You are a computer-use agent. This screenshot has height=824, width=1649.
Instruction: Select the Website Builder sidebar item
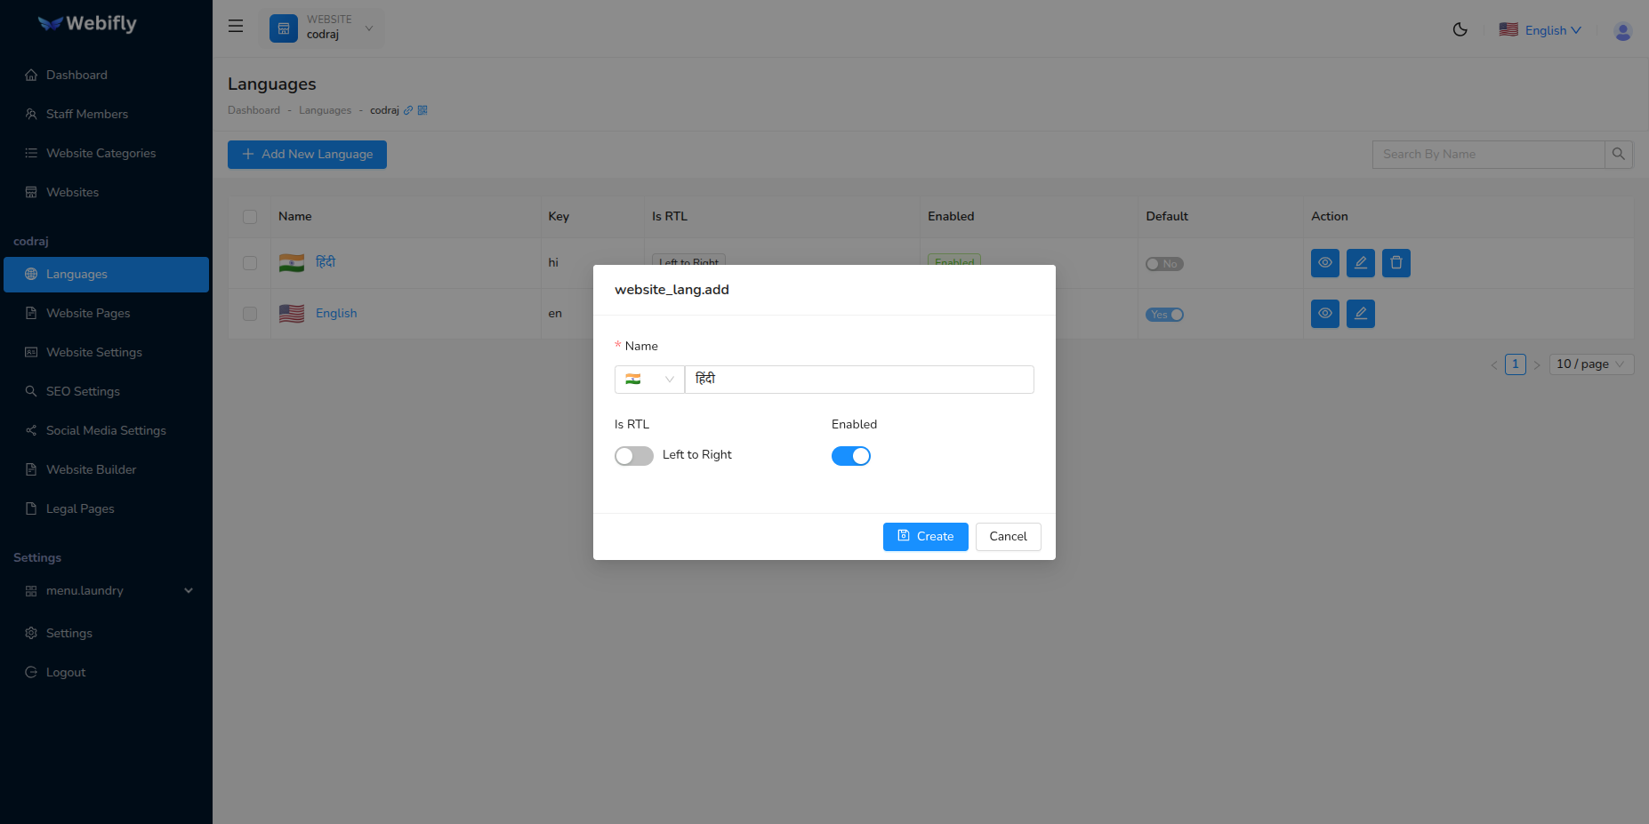(91, 469)
